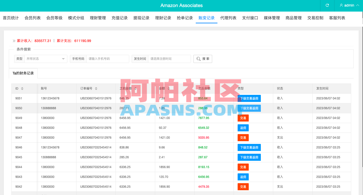Sort table by ID column arrows
Screen dimensions: 363x195
coord(22,89)
